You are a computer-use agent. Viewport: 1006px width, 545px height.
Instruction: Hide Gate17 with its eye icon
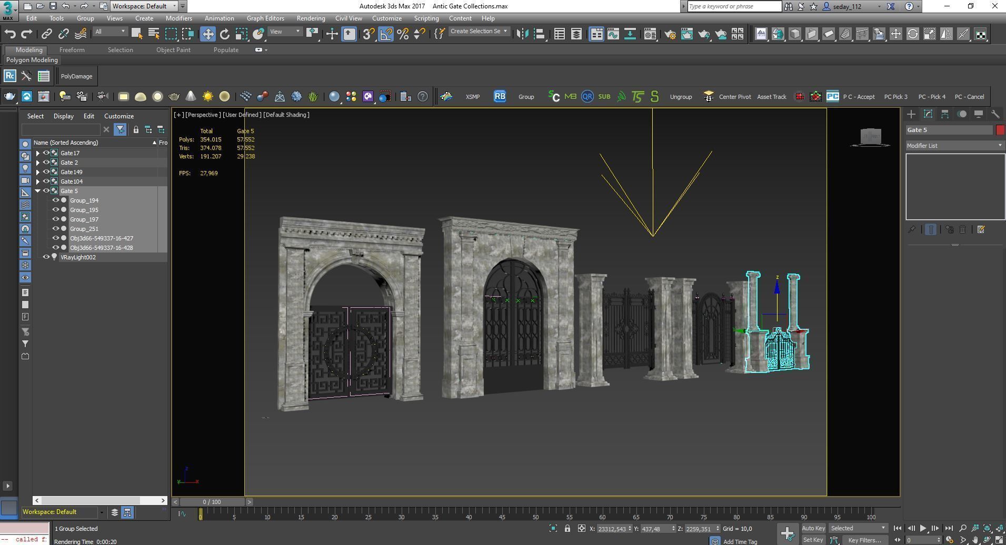pyautogui.click(x=46, y=153)
